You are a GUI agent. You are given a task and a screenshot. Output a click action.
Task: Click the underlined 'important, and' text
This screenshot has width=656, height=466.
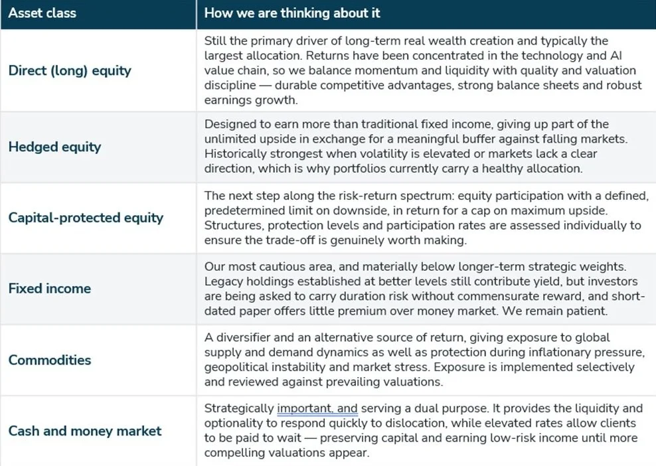click(x=317, y=408)
